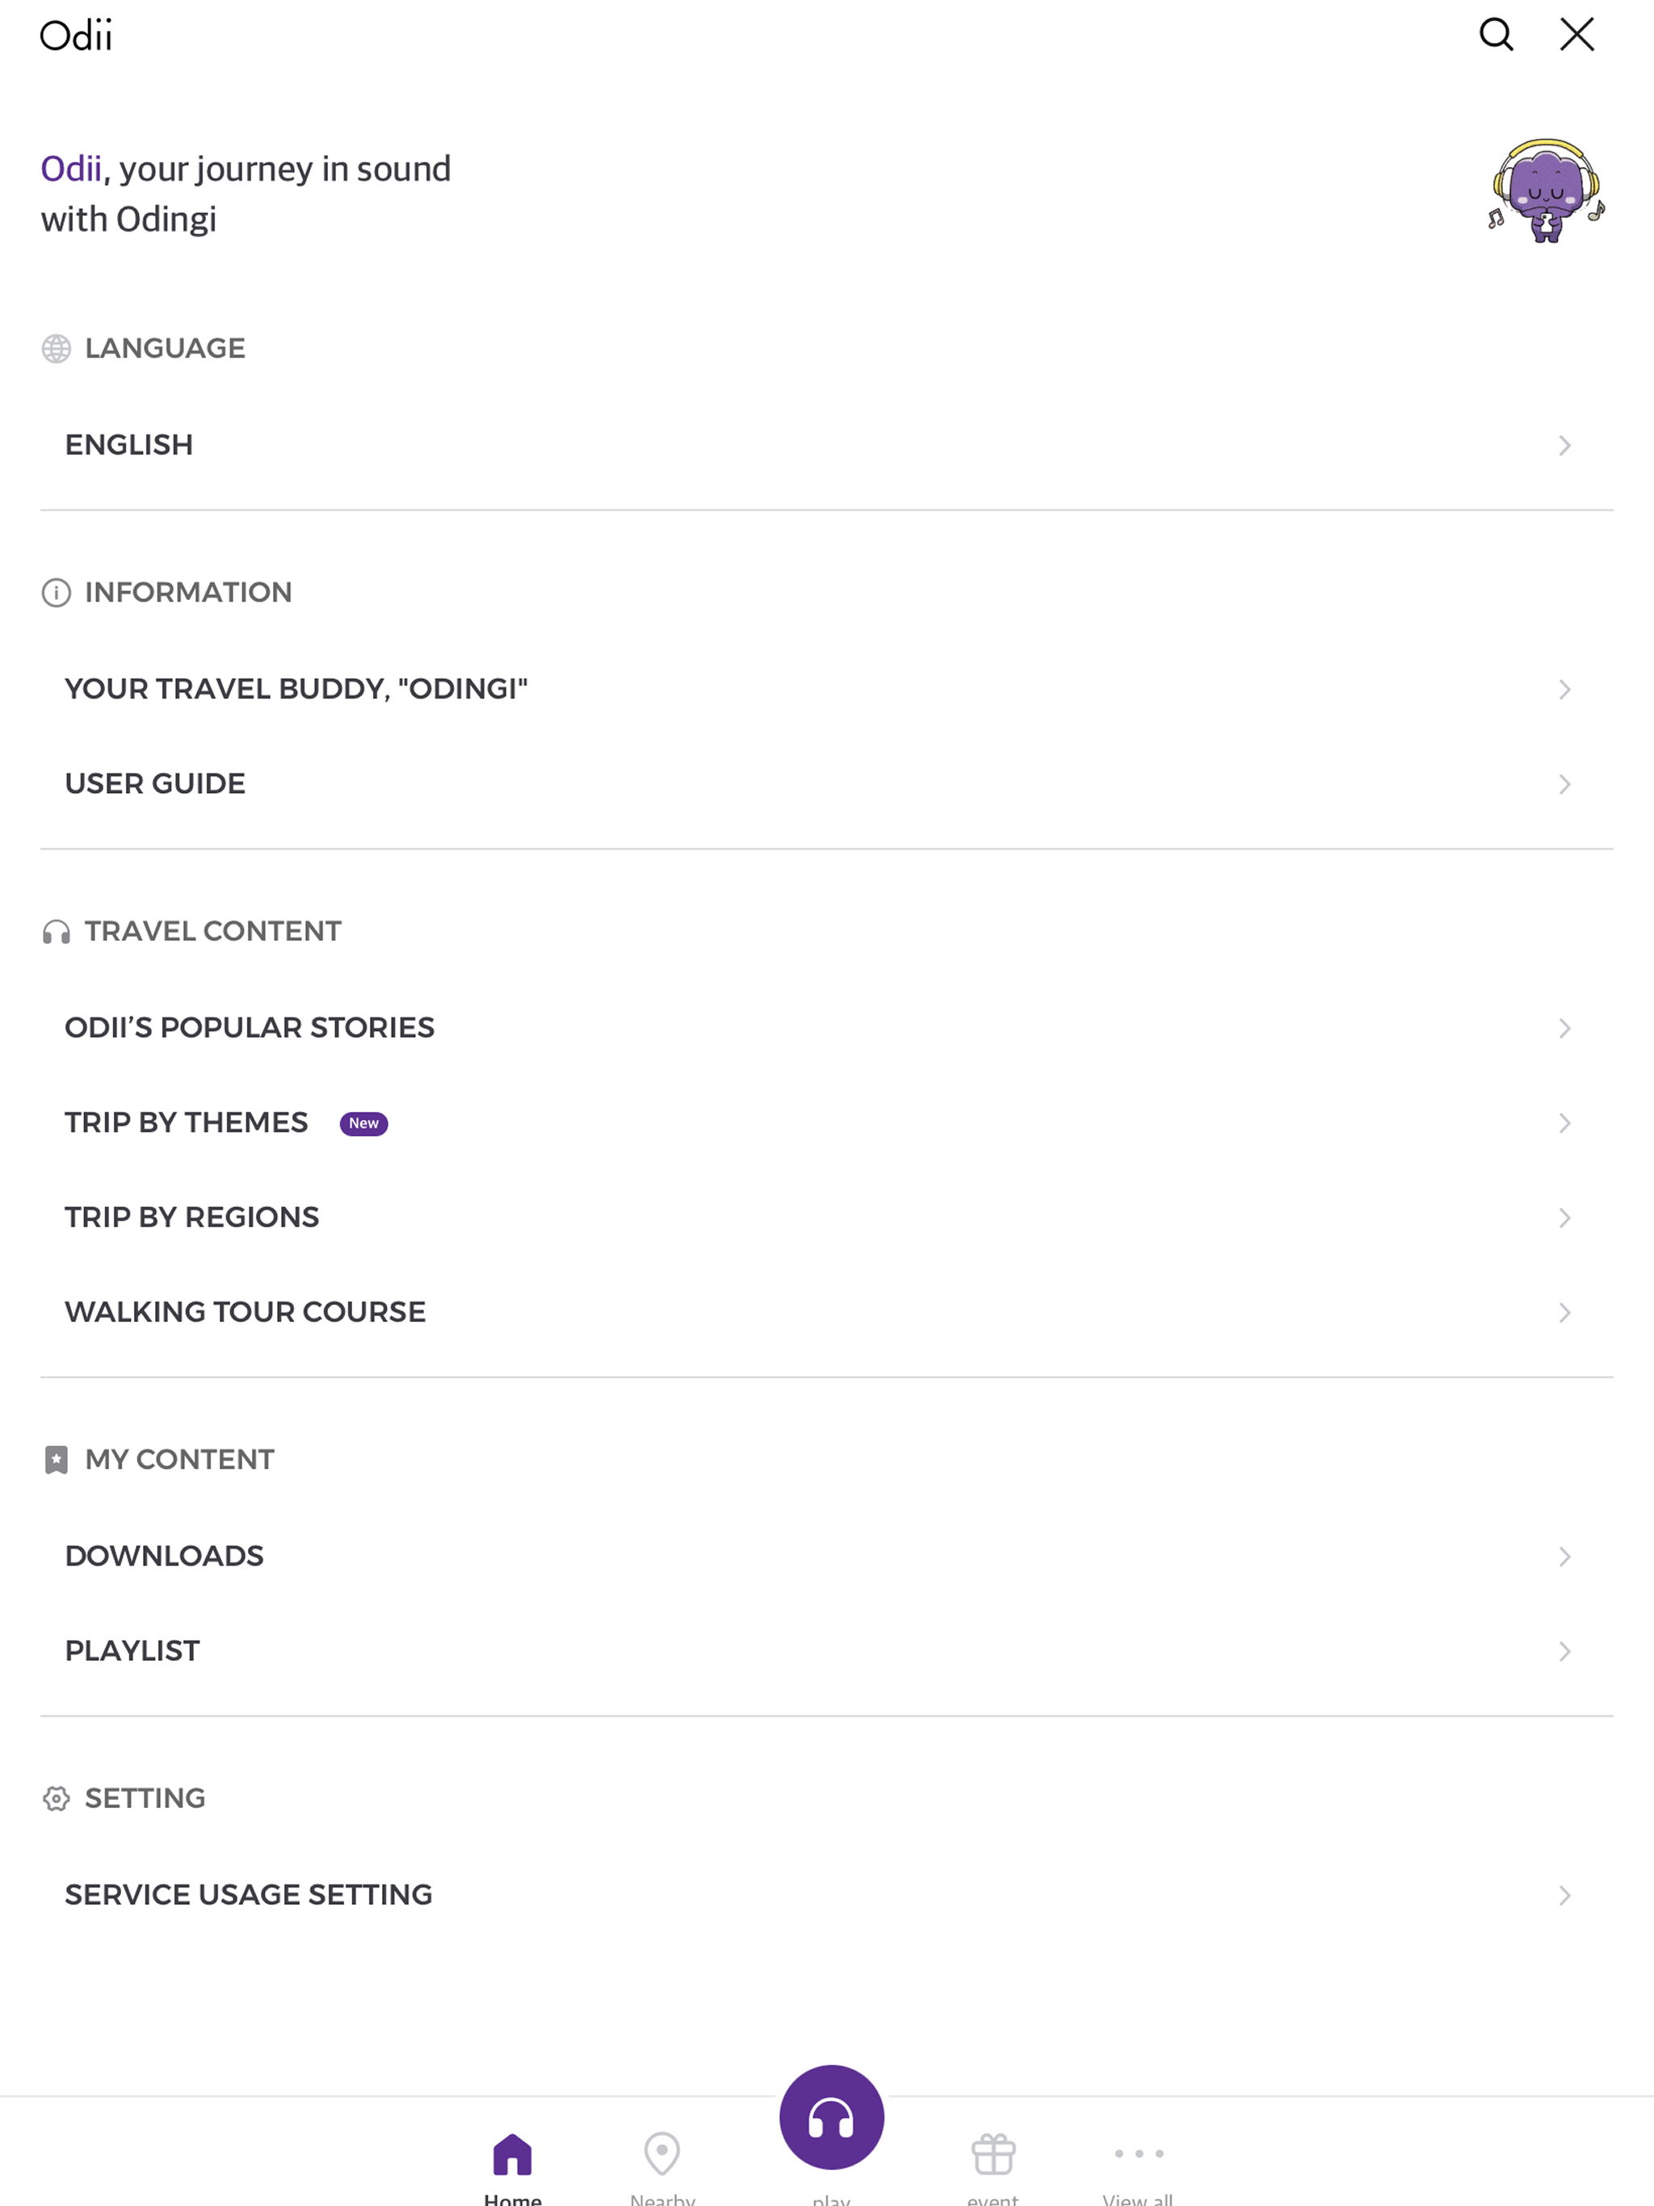Open View all via the dots icon

click(x=1137, y=2154)
